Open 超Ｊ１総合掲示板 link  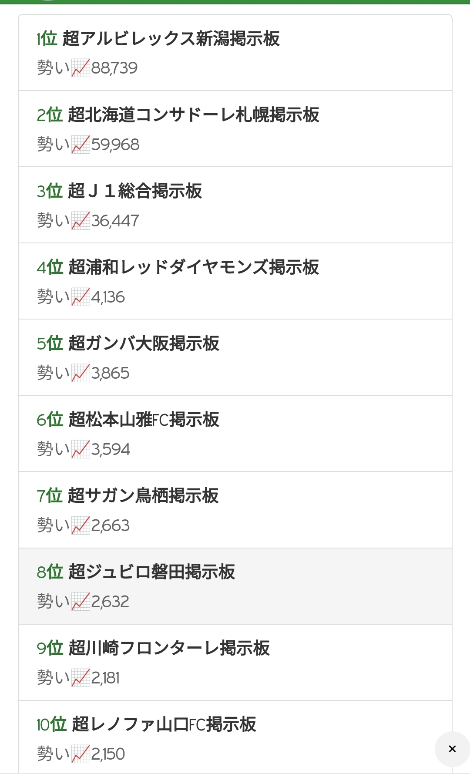click(135, 191)
